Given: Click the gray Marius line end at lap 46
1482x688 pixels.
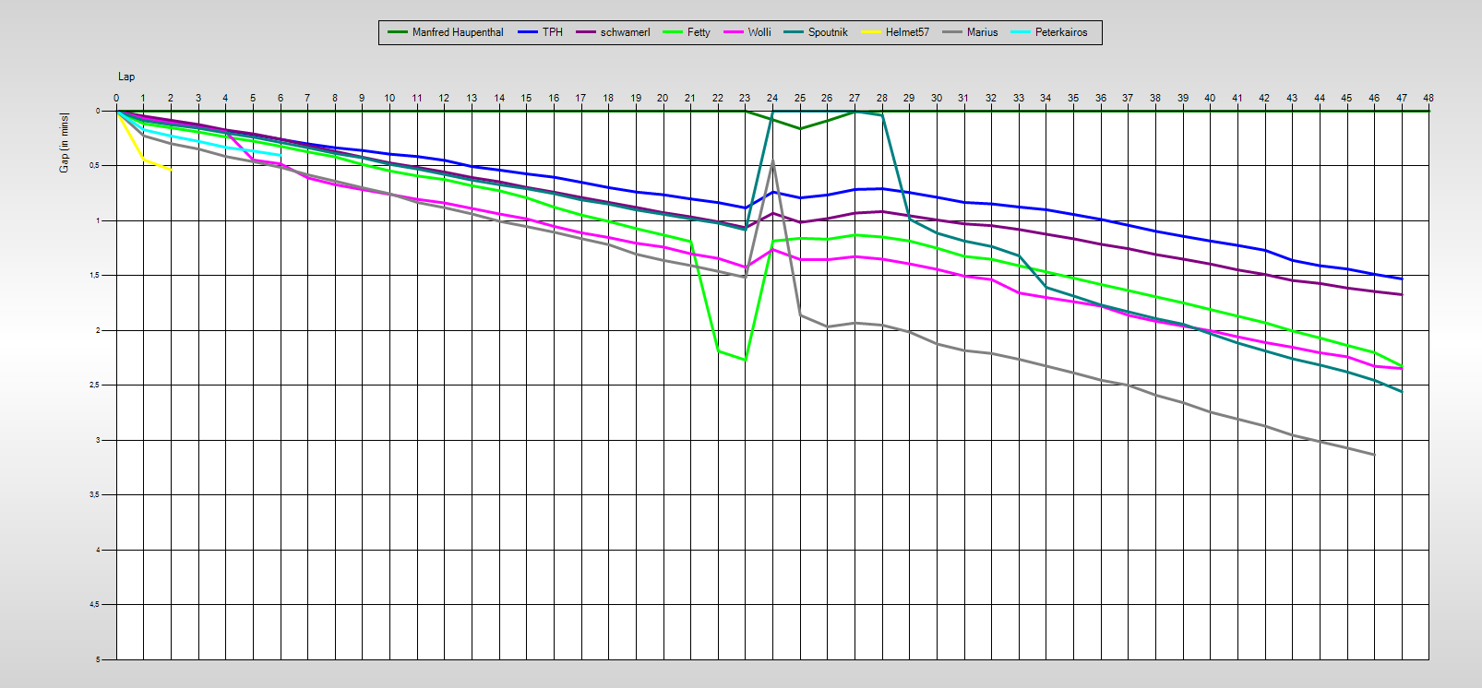Looking at the screenshot, I should click(x=1374, y=454).
